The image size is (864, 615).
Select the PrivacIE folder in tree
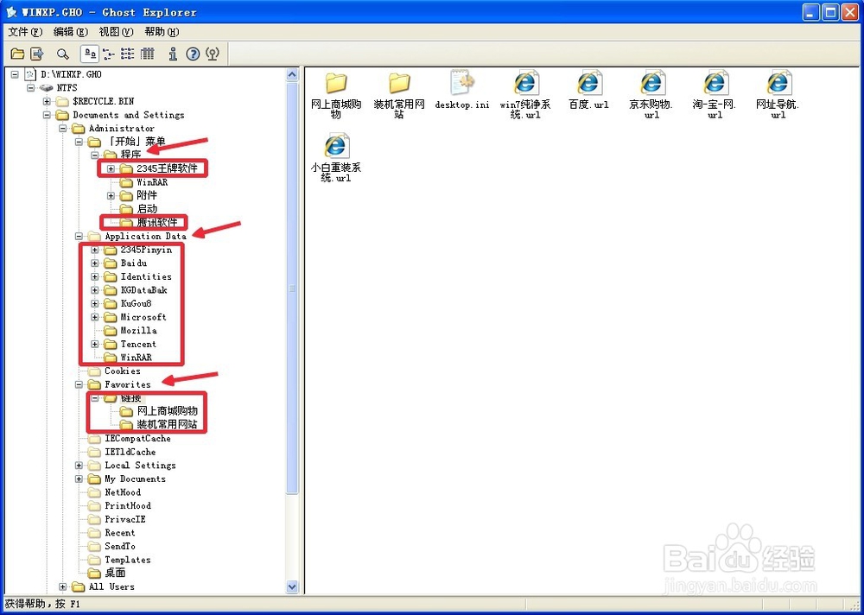125,520
